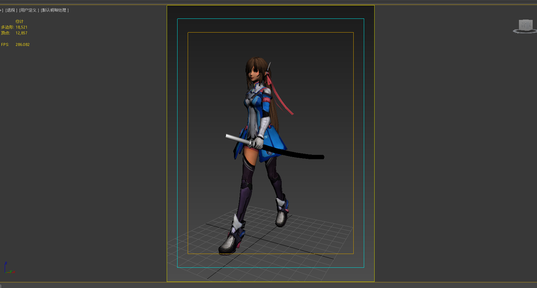The height and width of the screenshot is (288, 537).
Task: Open the 默认明暗处理 shading menu
Action: click(x=55, y=10)
